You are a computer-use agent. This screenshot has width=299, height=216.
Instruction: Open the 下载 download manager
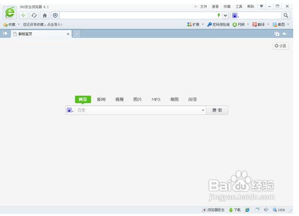[x=235, y=210]
